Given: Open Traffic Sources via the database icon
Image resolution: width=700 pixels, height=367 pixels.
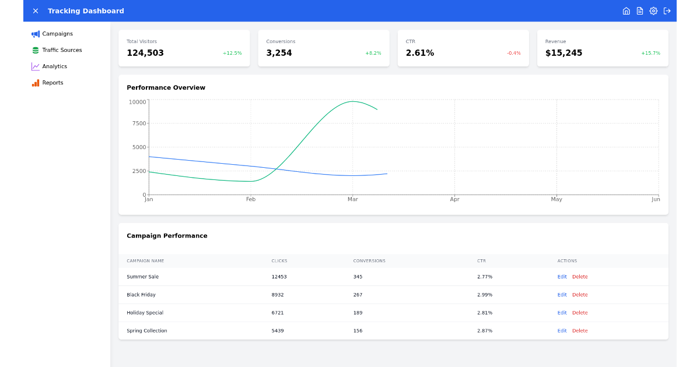Looking at the screenshot, I should 34,50.
